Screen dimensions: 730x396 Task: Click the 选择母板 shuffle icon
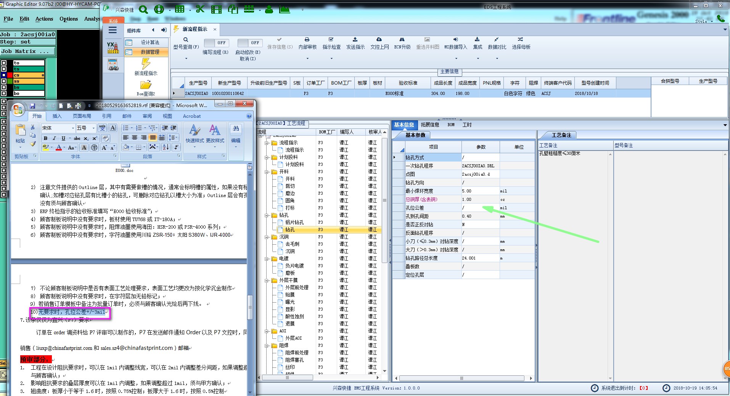[x=521, y=39]
